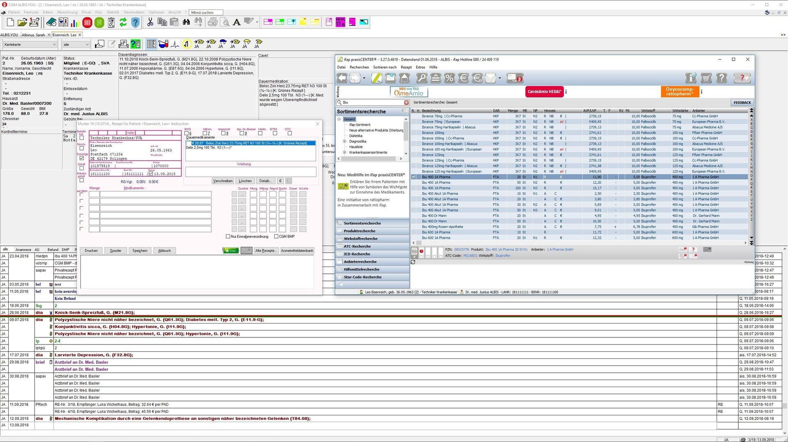Open the ECG curve icon in patient toolbar
Image resolution: width=788 pixels, height=442 pixels.
175,44
